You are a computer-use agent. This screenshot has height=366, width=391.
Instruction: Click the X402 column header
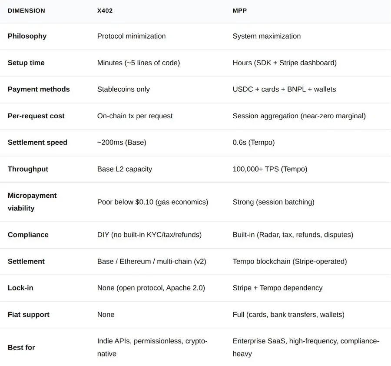[x=105, y=10]
